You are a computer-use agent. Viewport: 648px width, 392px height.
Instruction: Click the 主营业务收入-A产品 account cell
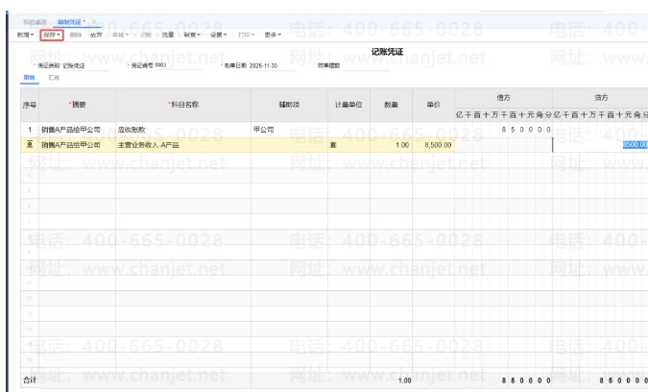pyautogui.click(x=183, y=145)
